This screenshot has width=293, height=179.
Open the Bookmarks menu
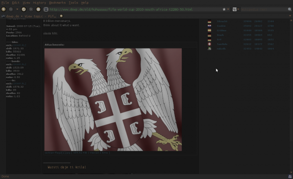point(57,2)
